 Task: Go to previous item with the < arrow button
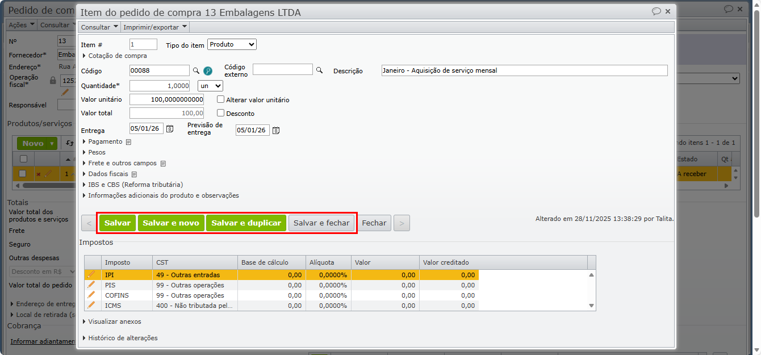click(x=89, y=223)
